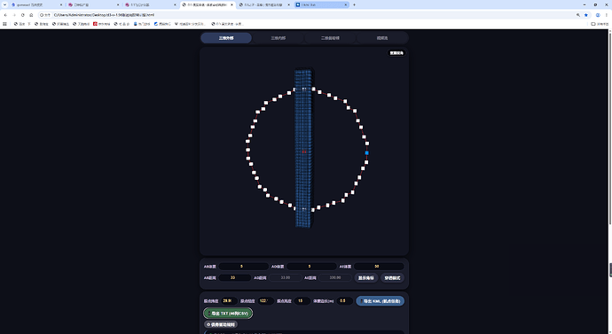Toggle the display button left of 穿透模式
The image size is (612, 334).
click(366, 278)
